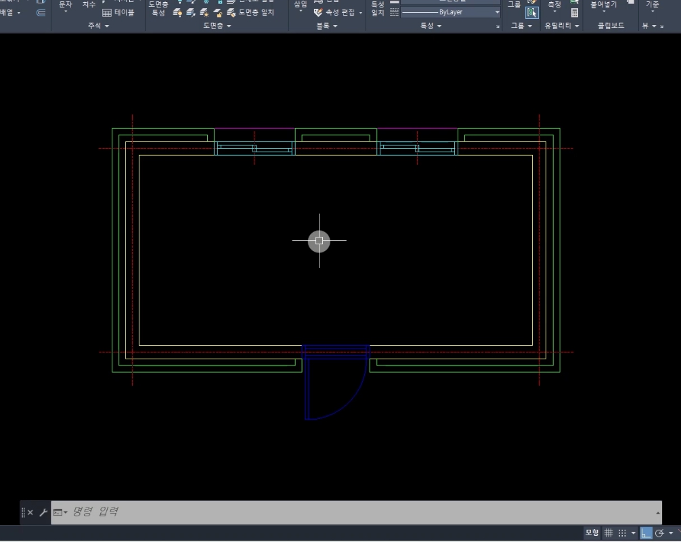The width and height of the screenshot is (681, 542).
Task: Click the 도면층 일치 layer match icon
Action: coord(231,12)
